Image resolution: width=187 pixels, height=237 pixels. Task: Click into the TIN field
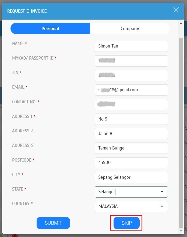(131, 75)
